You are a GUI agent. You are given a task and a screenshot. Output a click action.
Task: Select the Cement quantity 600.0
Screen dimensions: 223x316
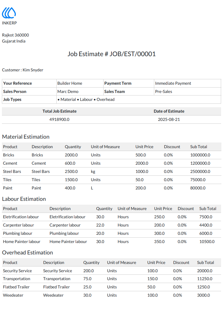(70, 163)
